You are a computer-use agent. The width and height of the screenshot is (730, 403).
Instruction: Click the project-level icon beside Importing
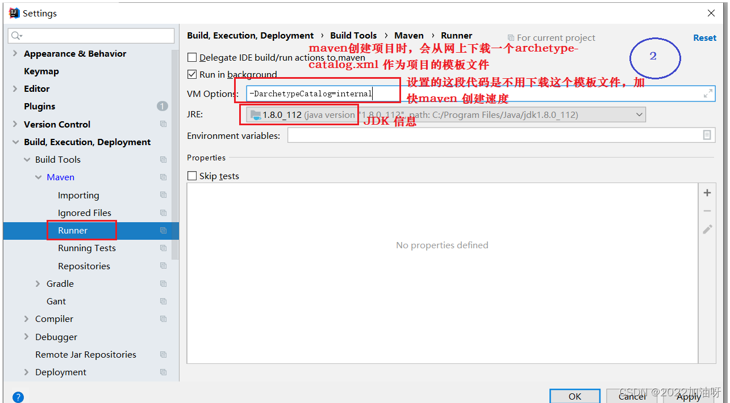click(164, 195)
